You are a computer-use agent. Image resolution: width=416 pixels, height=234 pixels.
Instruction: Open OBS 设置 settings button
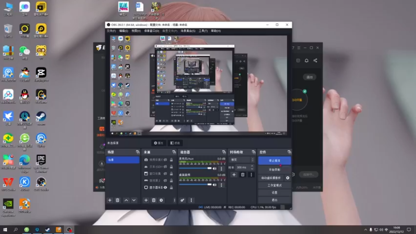point(275,192)
